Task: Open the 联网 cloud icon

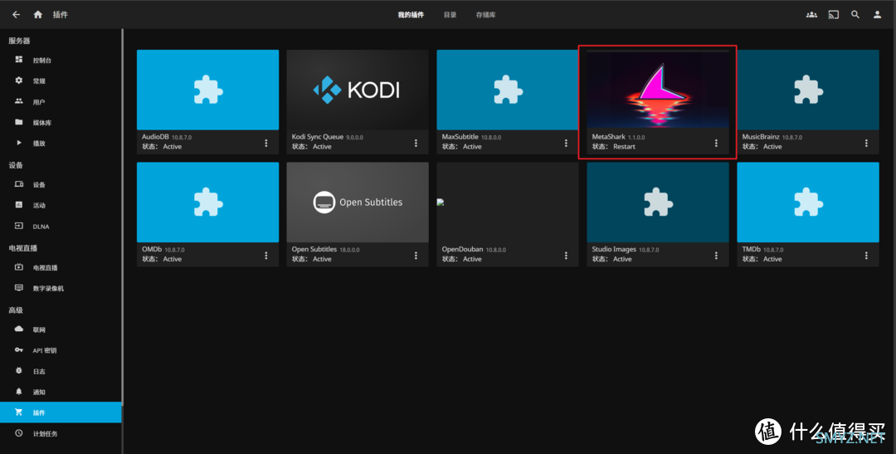Action: [x=19, y=330]
